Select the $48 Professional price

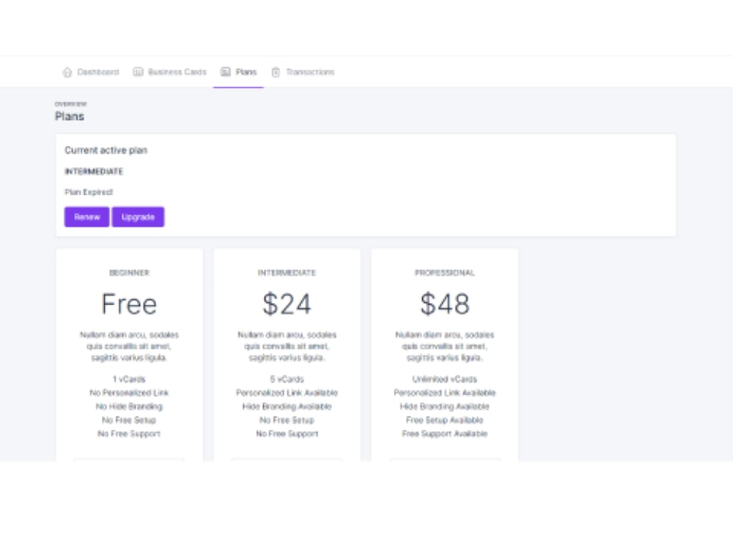click(445, 304)
